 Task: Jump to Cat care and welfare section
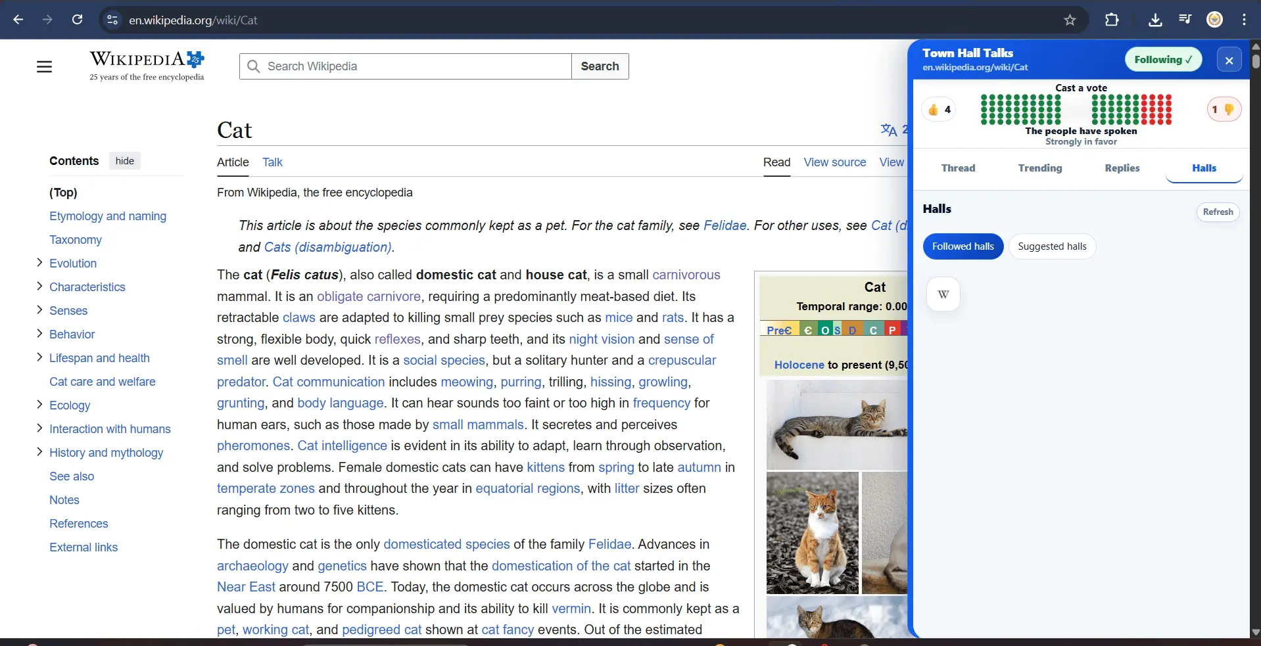[103, 382]
